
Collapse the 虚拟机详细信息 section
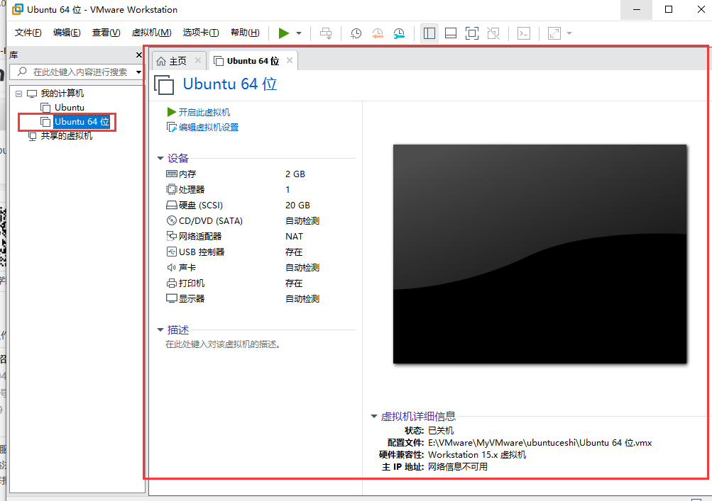pyautogui.click(x=374, y=416)
